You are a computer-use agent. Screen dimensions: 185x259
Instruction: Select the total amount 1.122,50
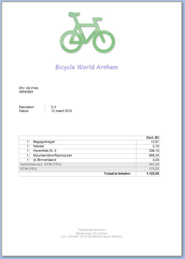click(153, 173)
